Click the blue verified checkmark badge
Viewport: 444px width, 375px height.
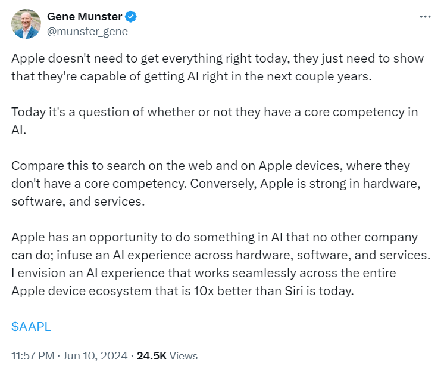(131, 17)
